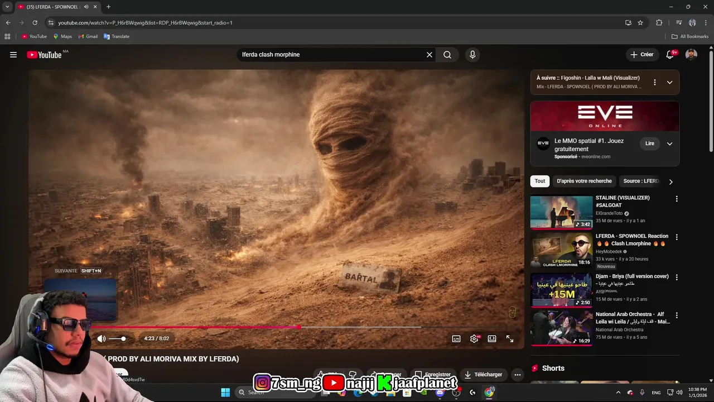Open taskbar clock 10:38 PM
714x402 pixels.
(x=697, y=393)
